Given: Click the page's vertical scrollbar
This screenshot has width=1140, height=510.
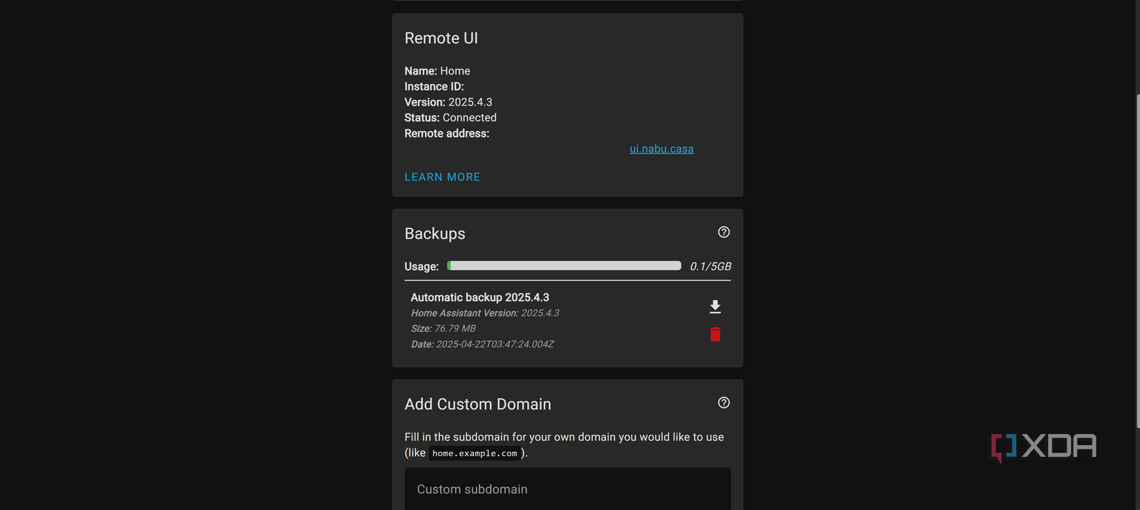Looking at the screenshot, I should pyautogui.click(x=1137, y=261).
